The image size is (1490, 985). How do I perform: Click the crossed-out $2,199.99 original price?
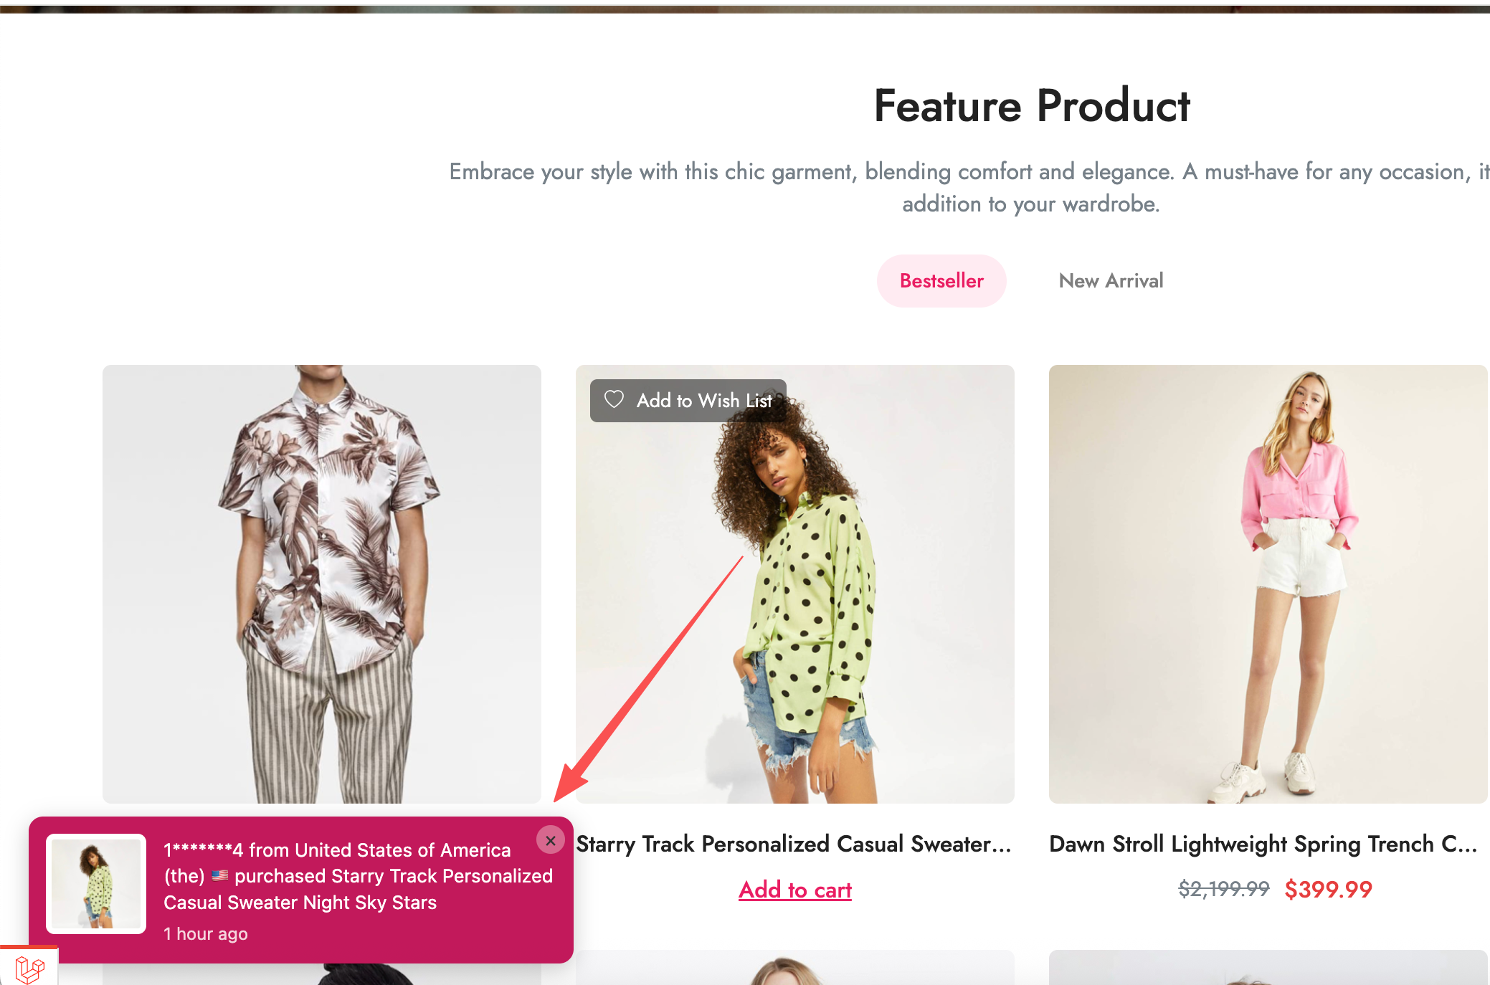click(x=1223, y=890)
